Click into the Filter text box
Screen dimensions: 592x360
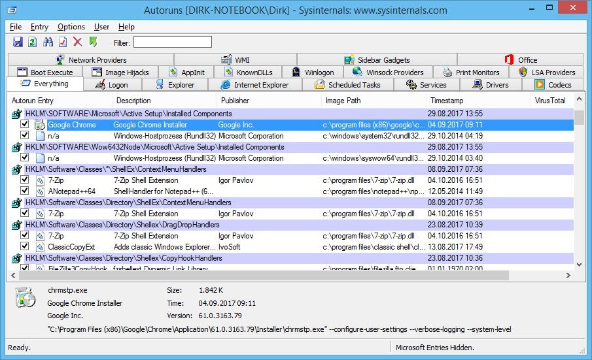click(173, 42)
